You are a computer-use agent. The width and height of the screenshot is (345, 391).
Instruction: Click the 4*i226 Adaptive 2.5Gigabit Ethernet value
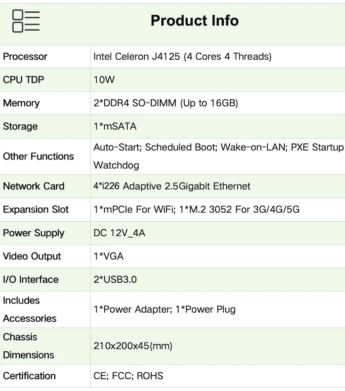pyautogui.click(x=172, y=186)
